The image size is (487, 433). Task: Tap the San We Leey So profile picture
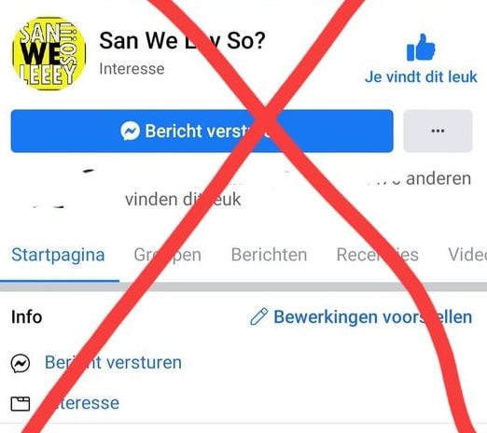coord(49,53)
